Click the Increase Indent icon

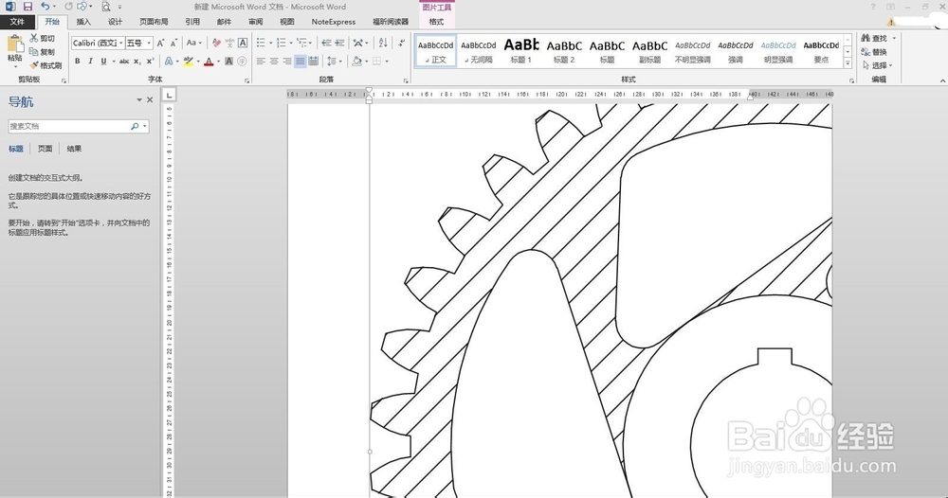339,43
